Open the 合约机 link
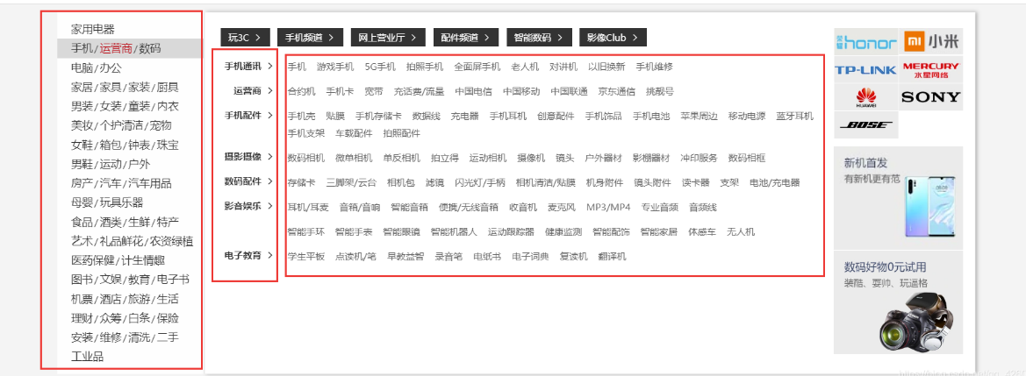 (302, 91)
